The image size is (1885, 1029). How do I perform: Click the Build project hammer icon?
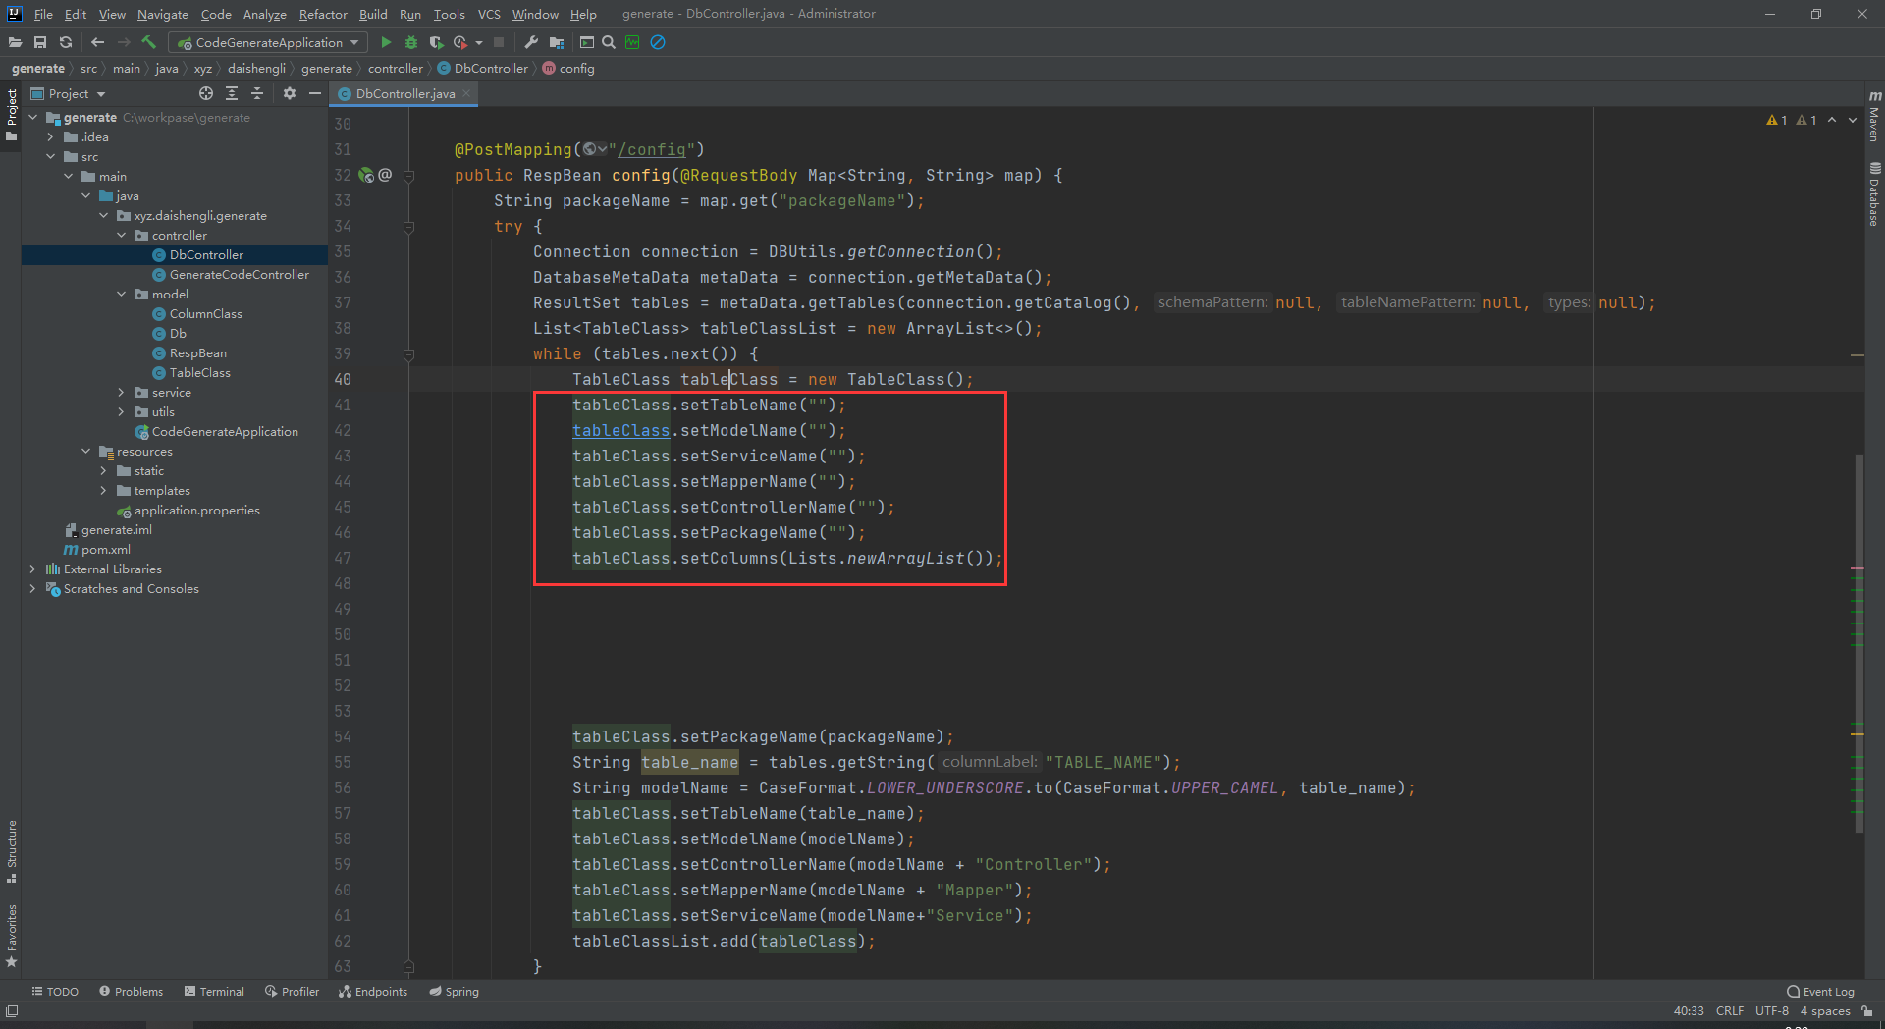click(x=149, y=42)
